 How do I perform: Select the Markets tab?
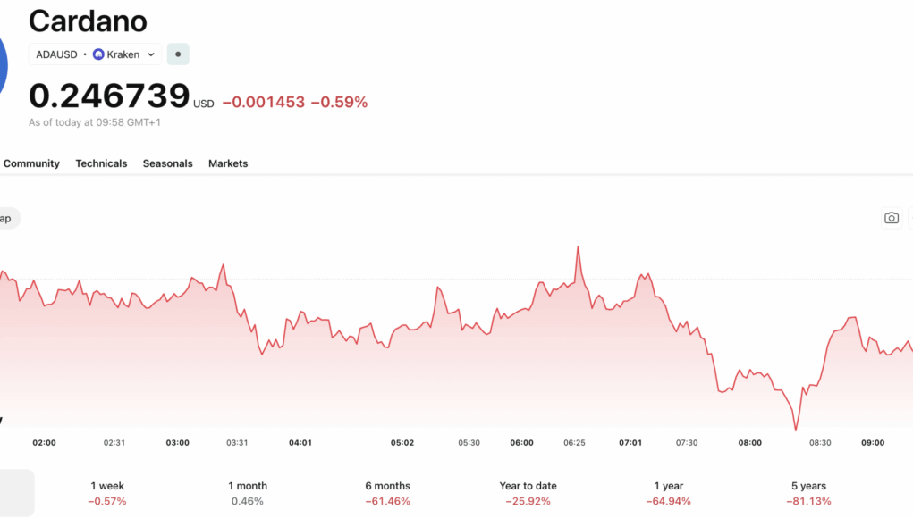pyautogui.click(x=228, y=163)
